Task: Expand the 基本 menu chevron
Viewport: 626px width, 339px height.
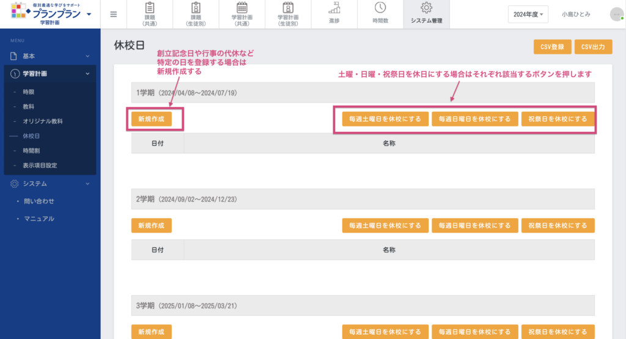Action: [x=87, y=56]
